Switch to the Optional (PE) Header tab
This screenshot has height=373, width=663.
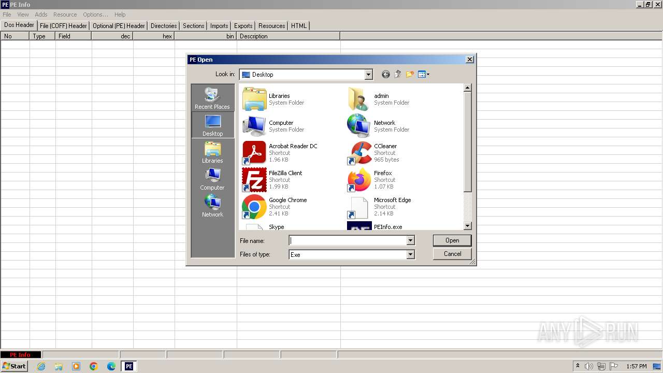pyautogui.click(x=119, y=26)
